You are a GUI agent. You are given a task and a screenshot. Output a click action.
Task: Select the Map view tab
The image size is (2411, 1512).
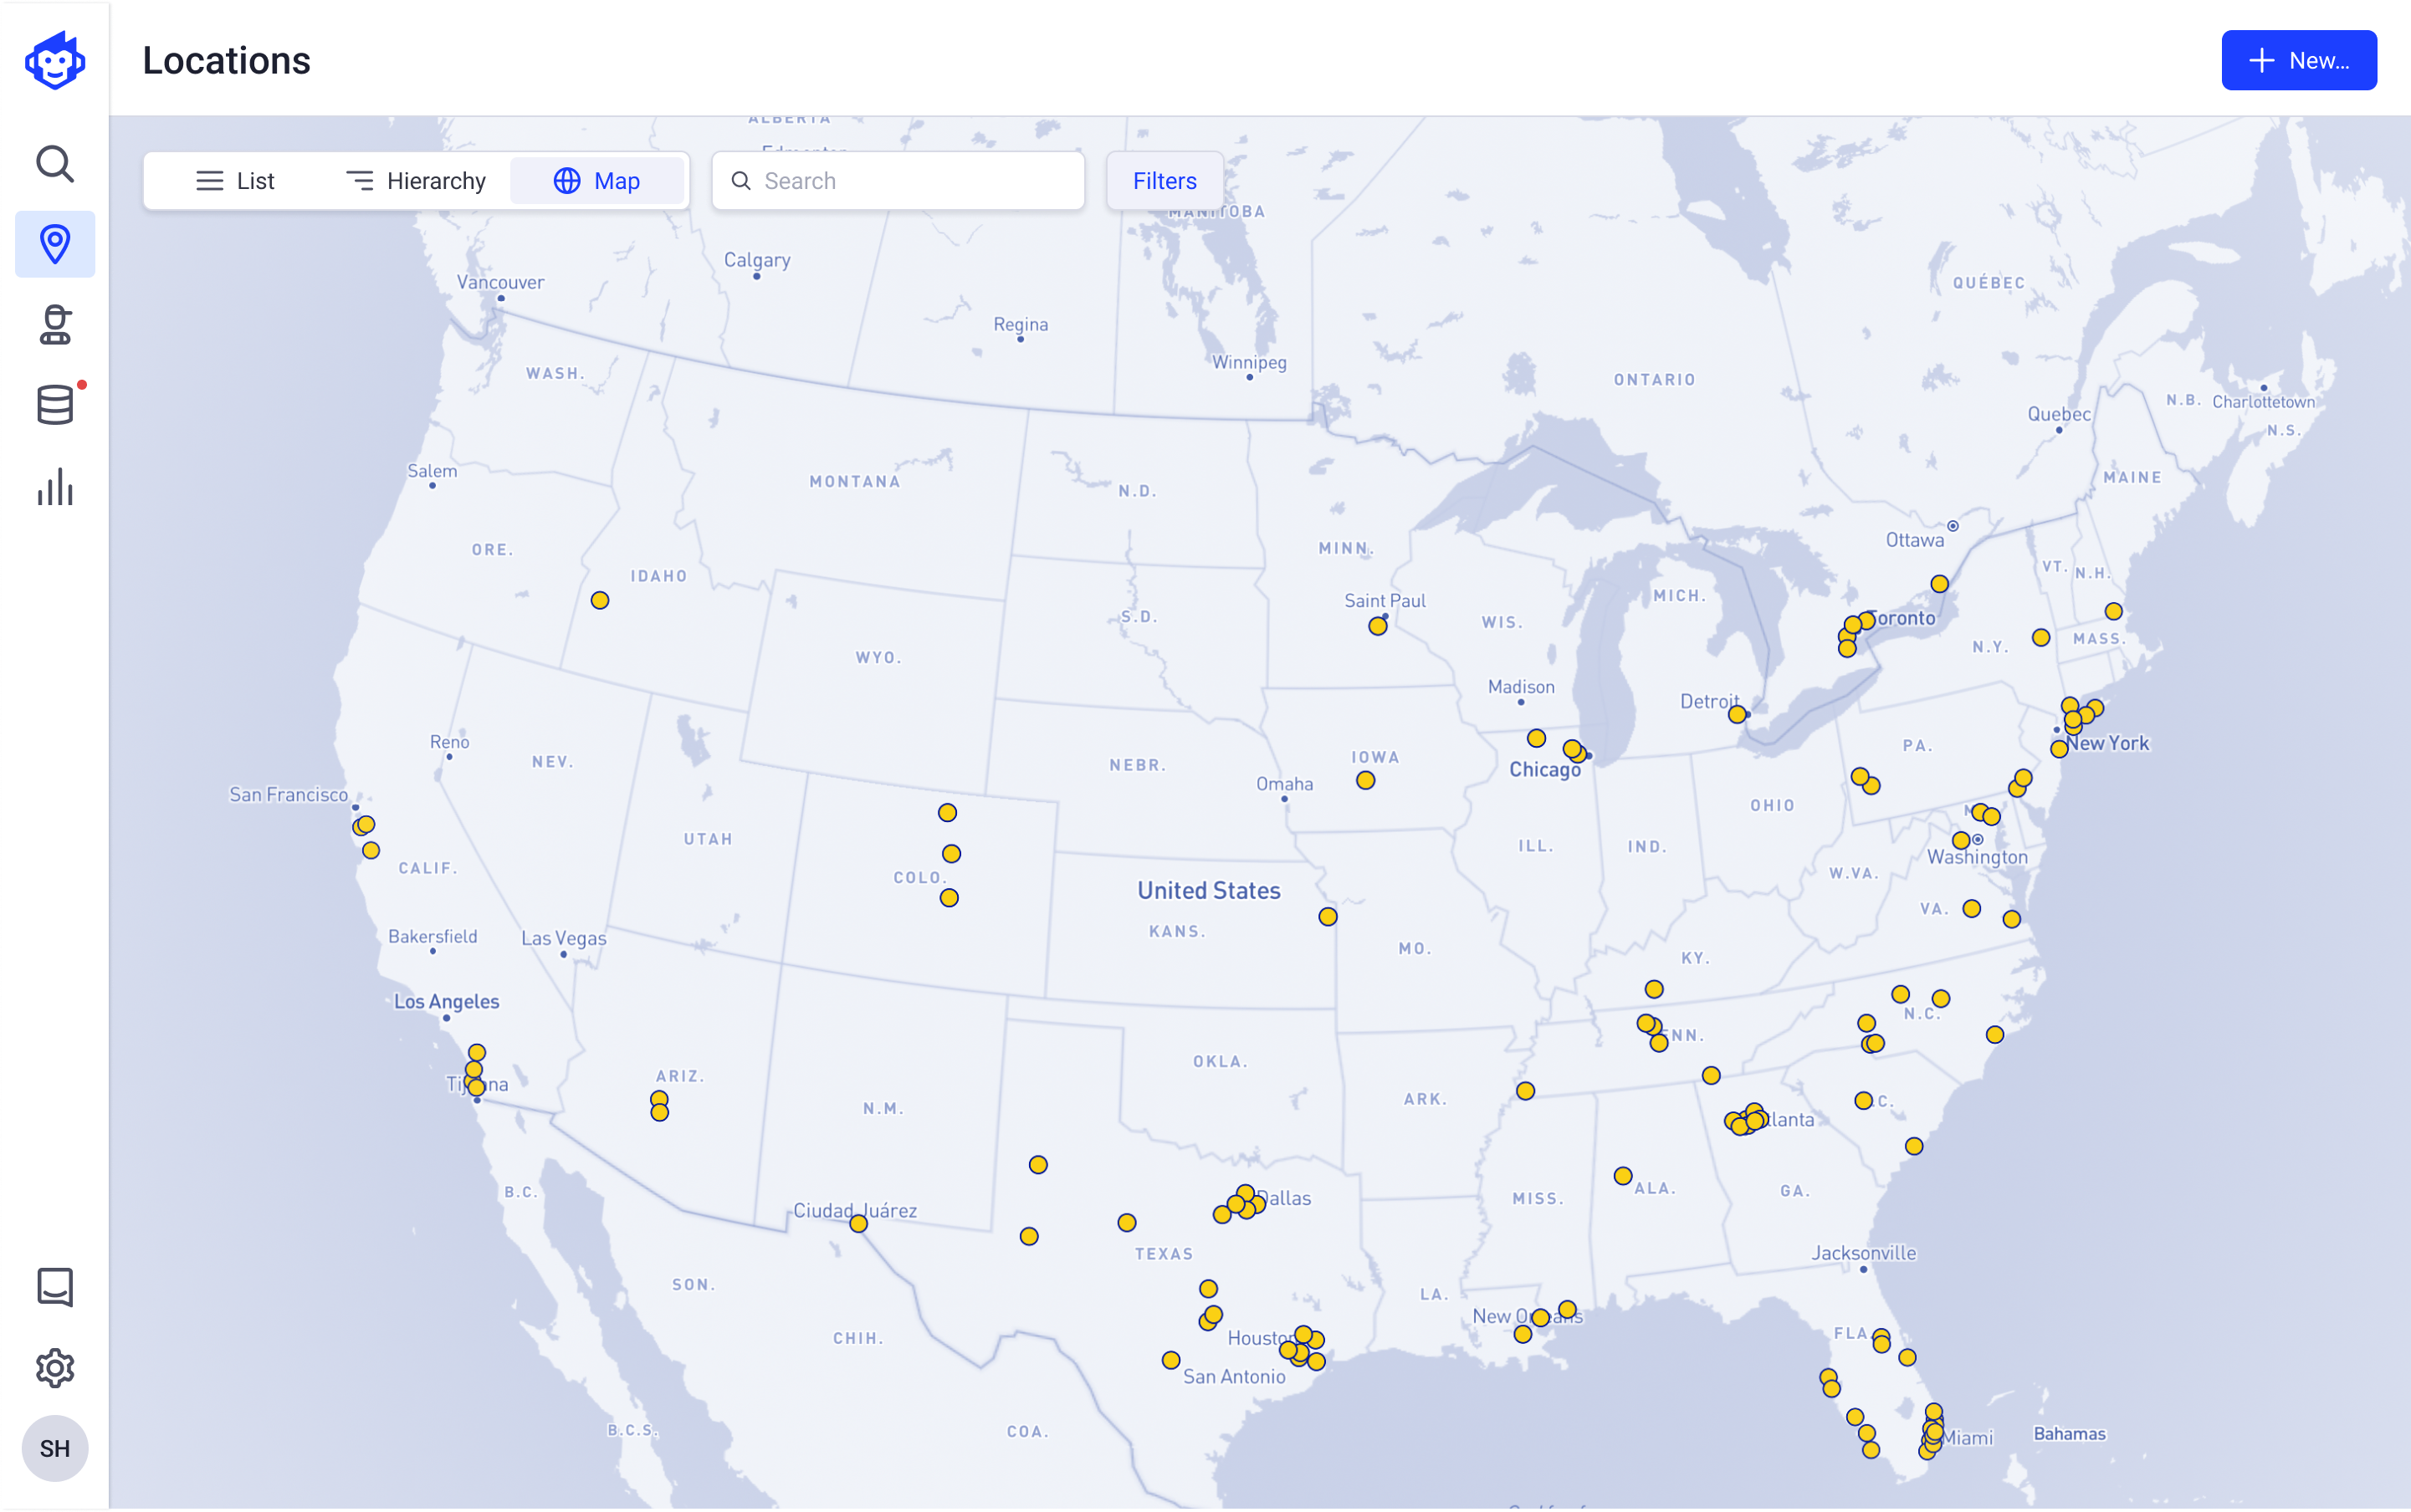[597, 181]
